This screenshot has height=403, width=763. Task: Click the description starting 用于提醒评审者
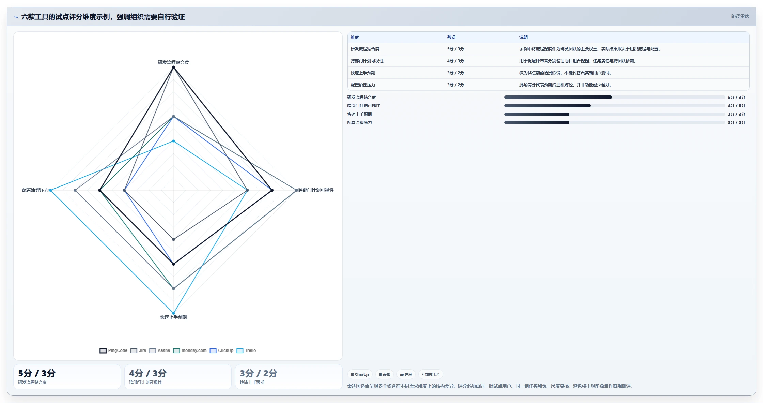point(578,61)
